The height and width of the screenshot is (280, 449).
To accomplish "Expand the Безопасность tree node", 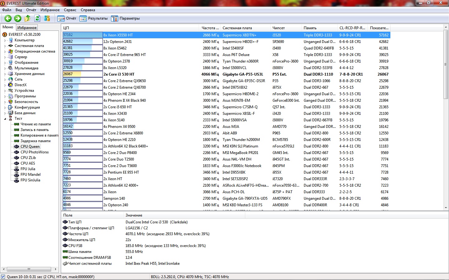I will pos(5,102).
